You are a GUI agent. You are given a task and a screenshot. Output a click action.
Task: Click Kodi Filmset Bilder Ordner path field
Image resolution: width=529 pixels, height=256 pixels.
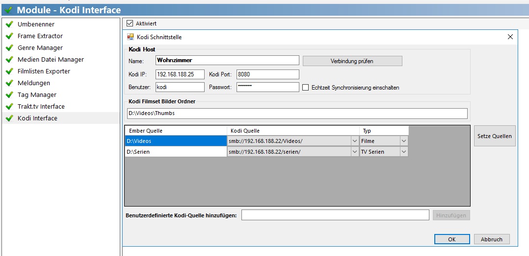(297, 114)
